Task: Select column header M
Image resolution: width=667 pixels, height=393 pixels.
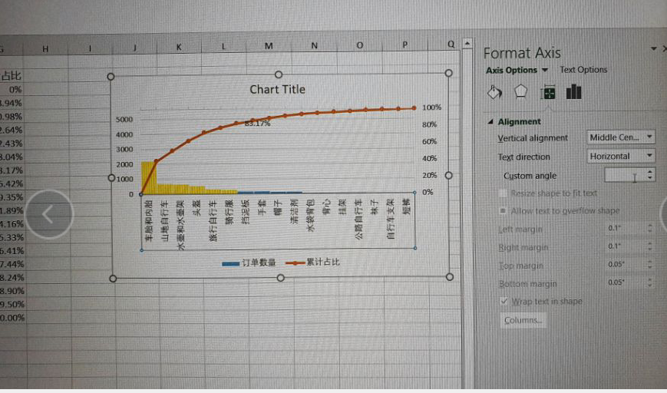Action: click(x=269, y=46)
